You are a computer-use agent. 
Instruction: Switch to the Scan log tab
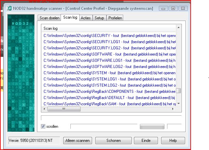tap(70, 17)
